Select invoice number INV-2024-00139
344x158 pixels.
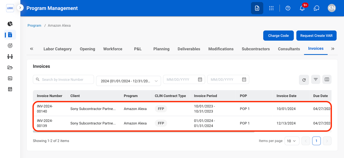[45, 123]
